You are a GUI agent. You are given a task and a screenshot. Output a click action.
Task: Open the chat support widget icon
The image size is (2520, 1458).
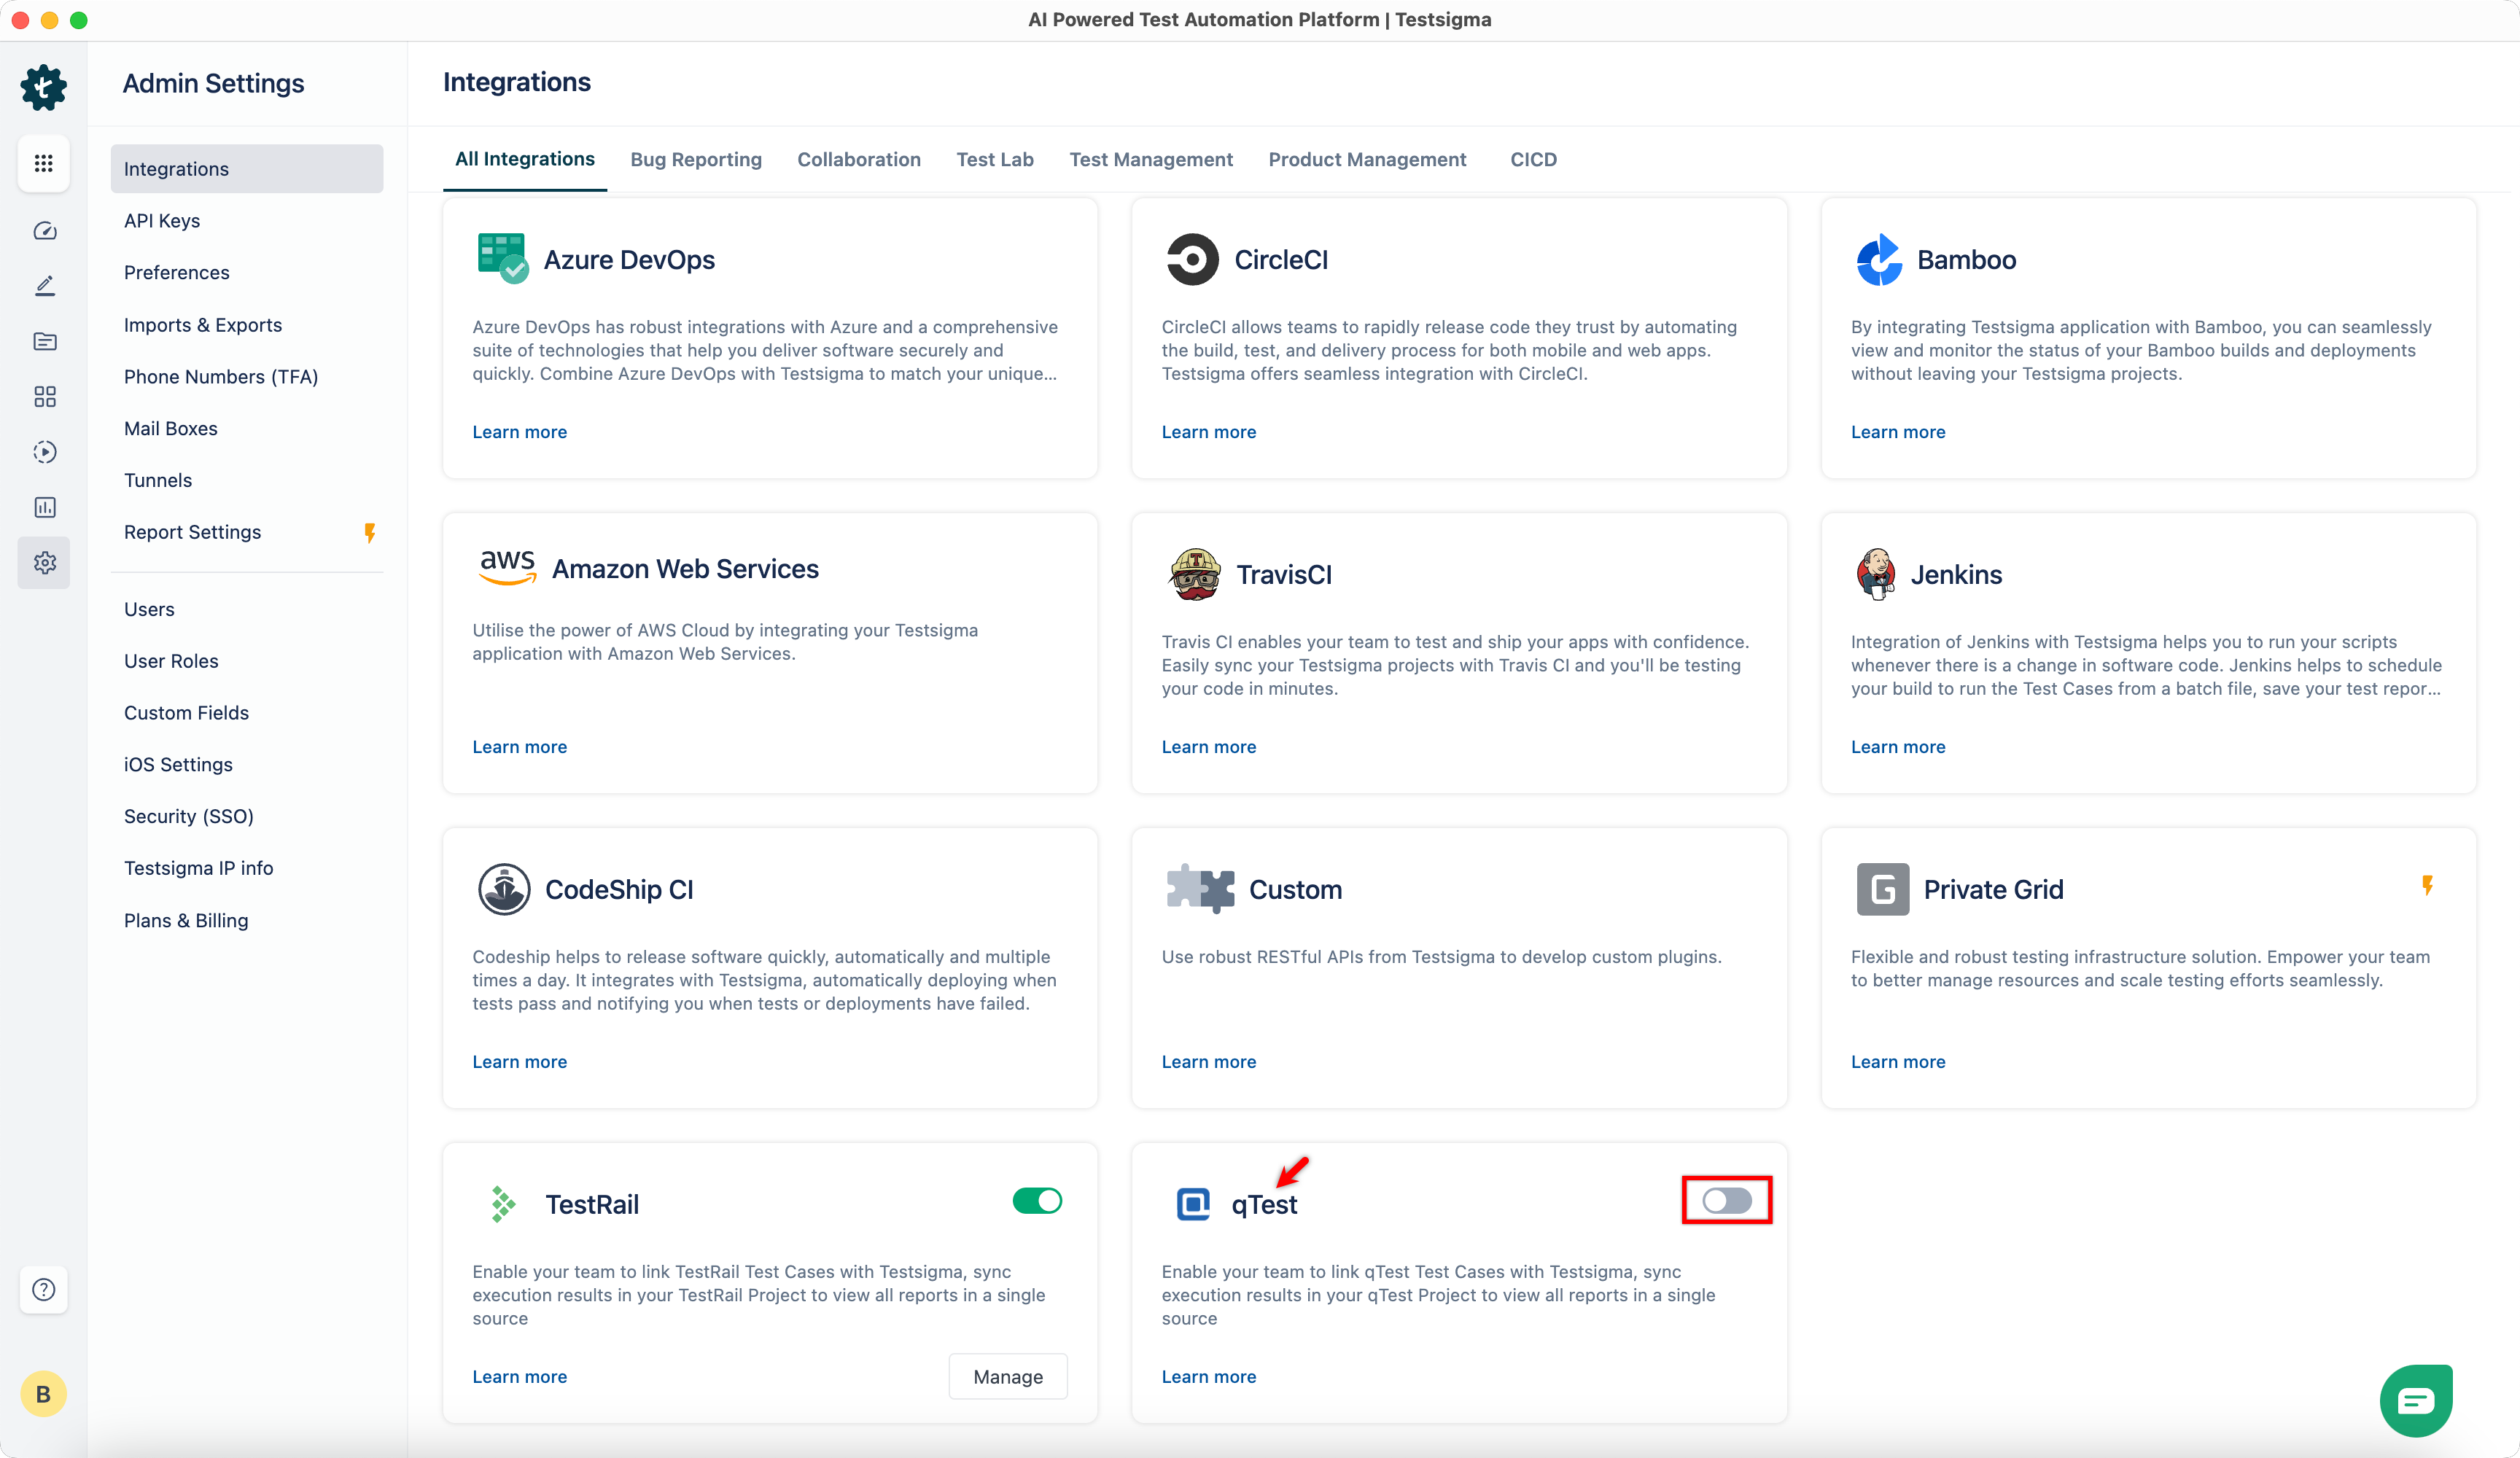(2415, 1400)
